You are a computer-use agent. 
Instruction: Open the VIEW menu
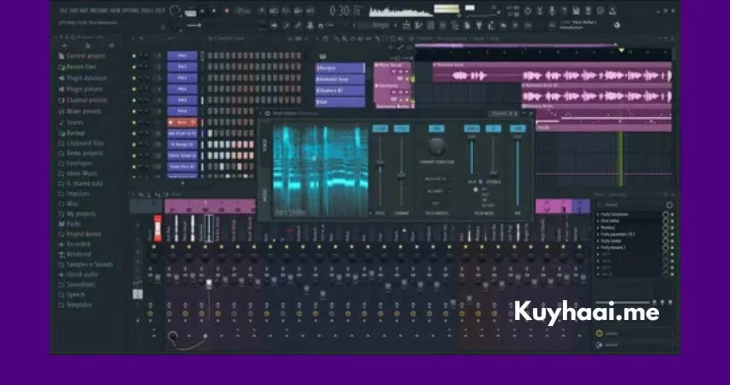point(115,10)
